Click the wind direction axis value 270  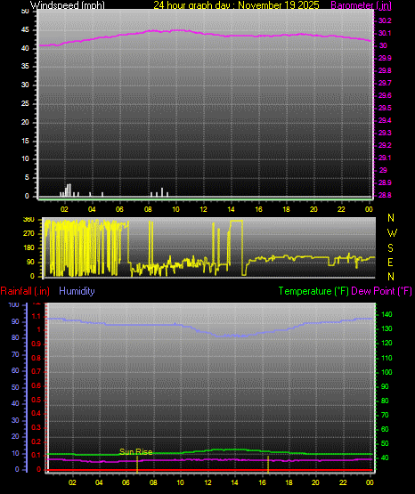click(28, 234)
